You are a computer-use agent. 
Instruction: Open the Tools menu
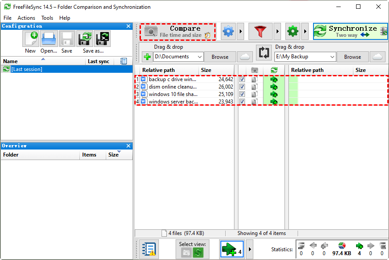pos(47,18)
